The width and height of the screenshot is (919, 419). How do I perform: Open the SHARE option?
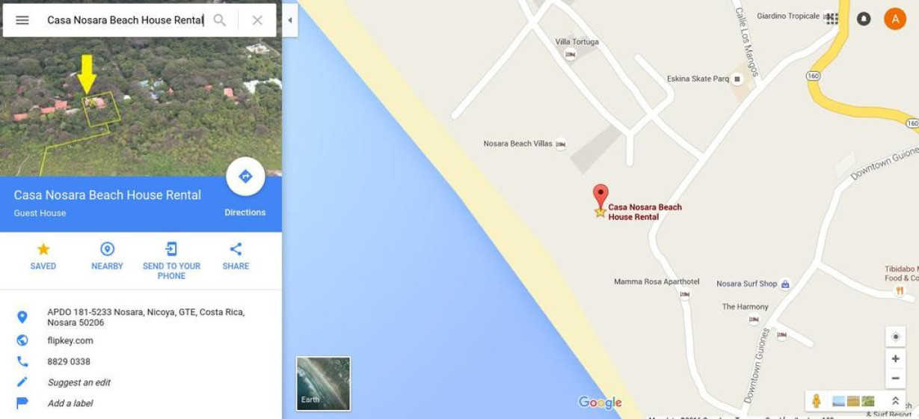coord(236,255)
